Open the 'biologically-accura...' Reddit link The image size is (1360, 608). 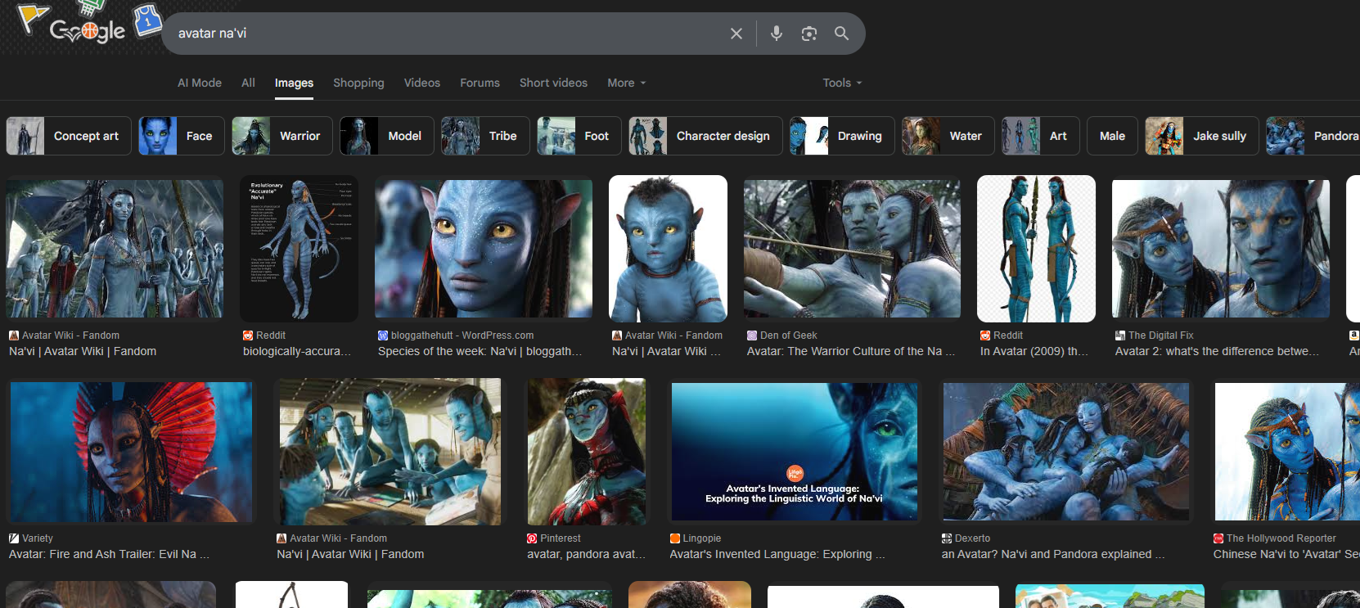297,351
